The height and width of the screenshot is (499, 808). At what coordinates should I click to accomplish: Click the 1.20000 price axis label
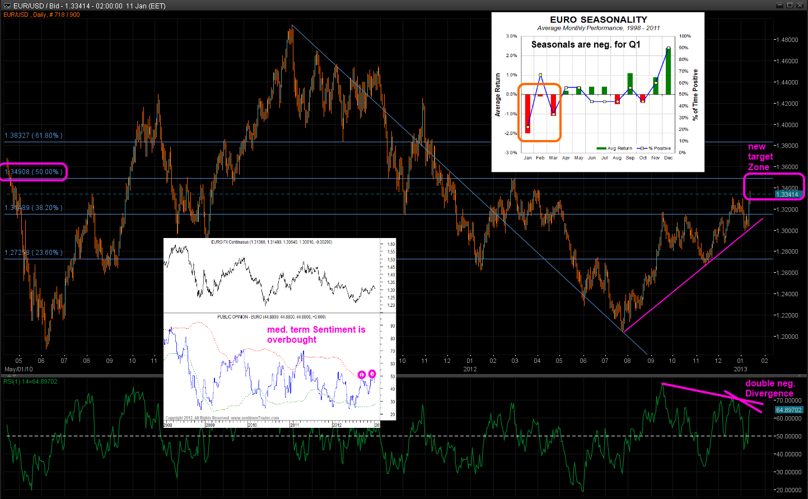[x=787, y=337]
